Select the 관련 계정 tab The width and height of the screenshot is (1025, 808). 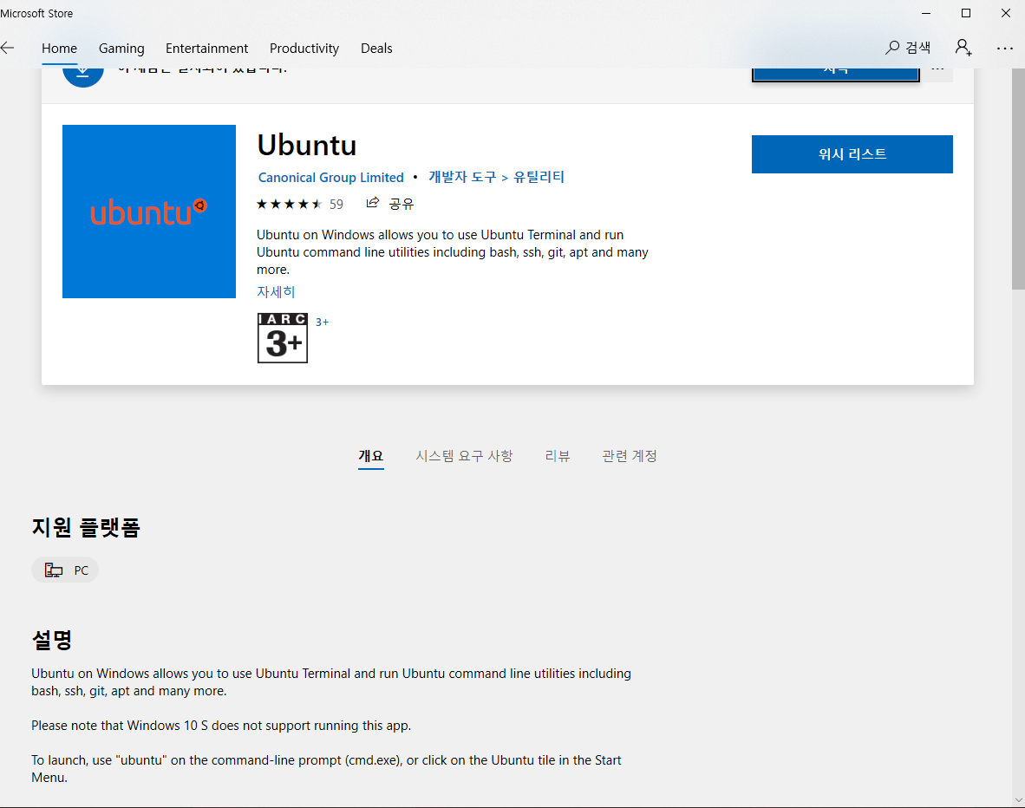tap(630, 456)
